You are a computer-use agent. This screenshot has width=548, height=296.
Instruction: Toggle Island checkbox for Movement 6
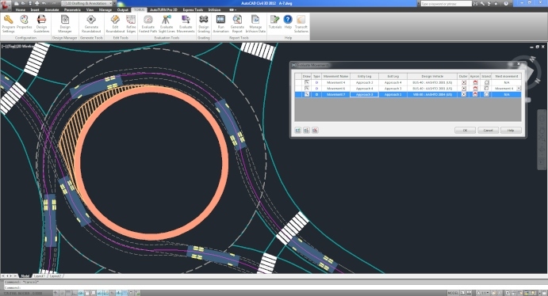click(486, 89)
